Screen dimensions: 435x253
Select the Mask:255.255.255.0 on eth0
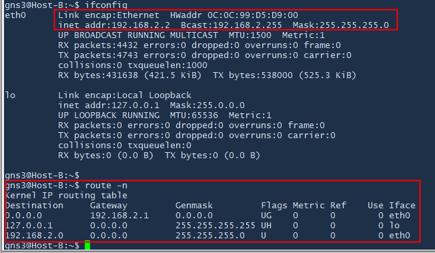pyautogui.click(x=341, y=25)
